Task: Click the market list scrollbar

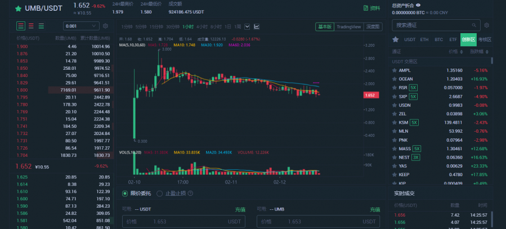Action: coord(492,61)
